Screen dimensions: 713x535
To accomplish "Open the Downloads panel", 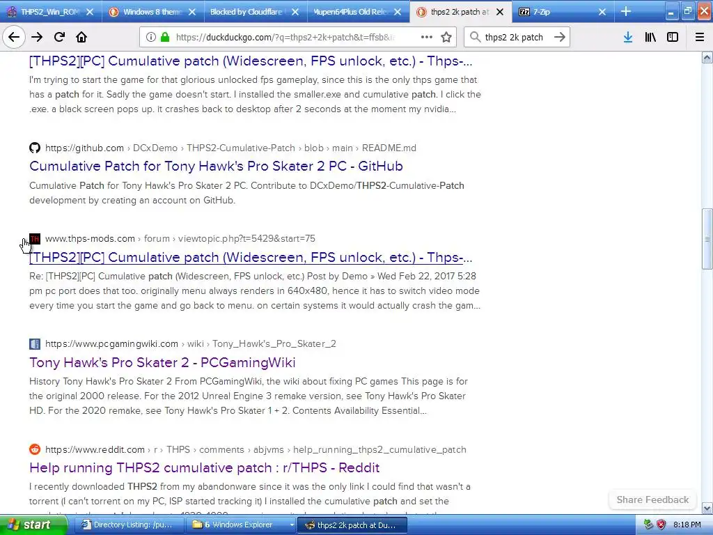I will [627, 37].
